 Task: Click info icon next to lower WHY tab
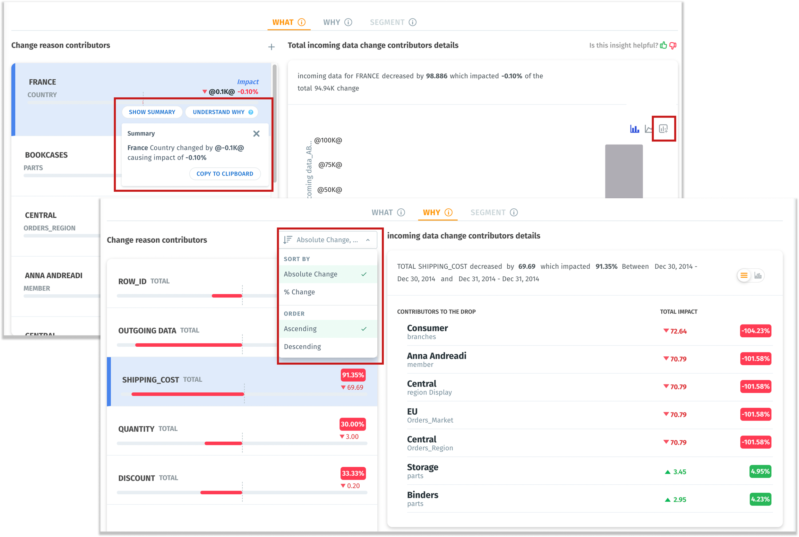coord(448,213)
